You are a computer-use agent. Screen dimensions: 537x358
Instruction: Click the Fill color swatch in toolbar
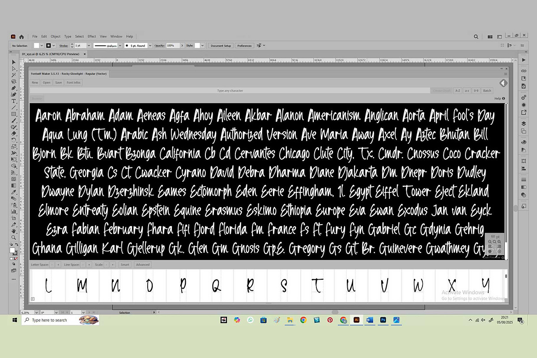point(12,249)
